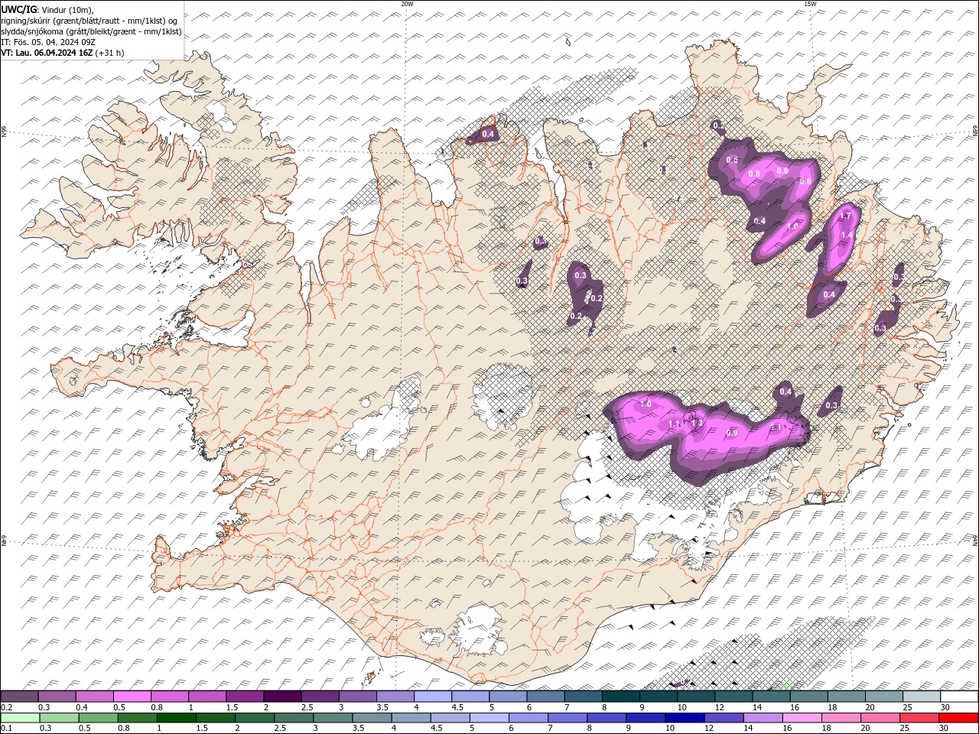The width and height of the screenshot is (979, 734).
Task: Click the dark navy blue legend swatch labeled 10
Action: (x=683, y=718)
